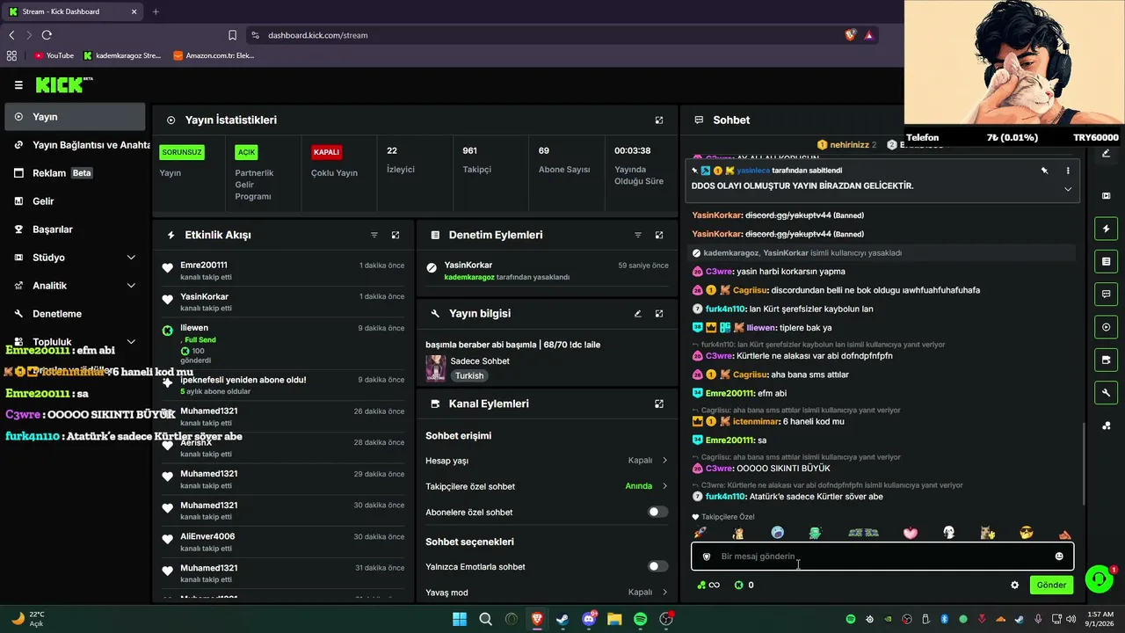Image resolution: width=1125 pixels, height=633 pixels.
Task: Click the Kick logo
Action: [63, 85]
